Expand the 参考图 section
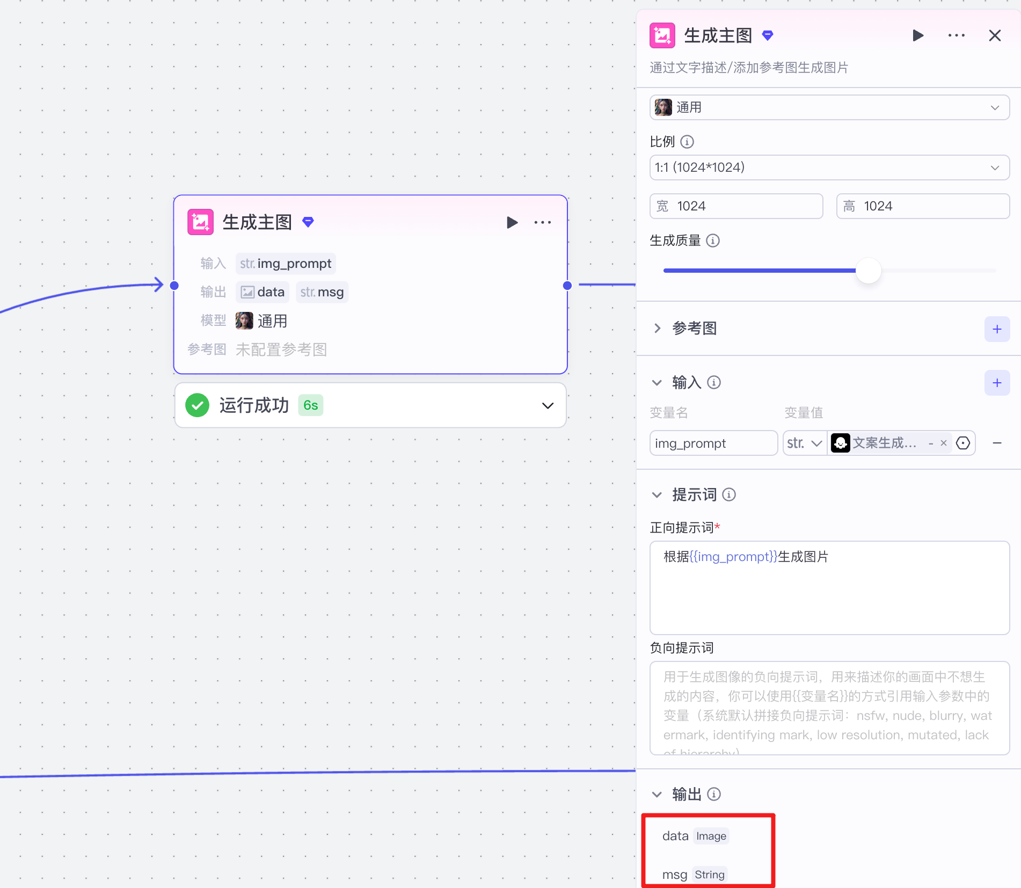The height and width of the screenshot is (888, 1021). (657, 328)
